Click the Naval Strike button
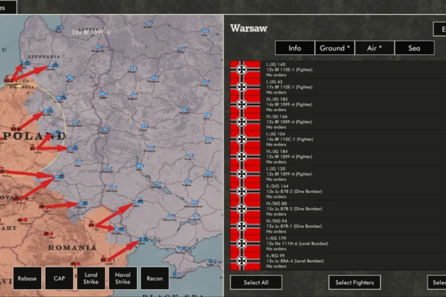446x297 pixels. click(x=123, y=279)
